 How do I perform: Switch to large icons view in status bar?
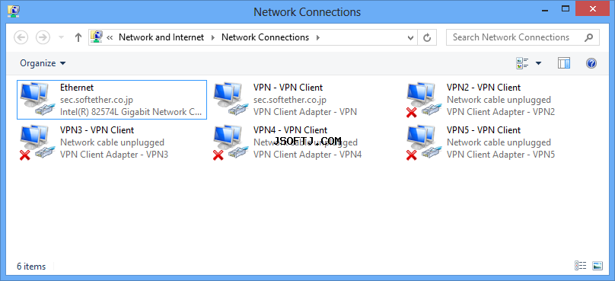click(597, 266)
